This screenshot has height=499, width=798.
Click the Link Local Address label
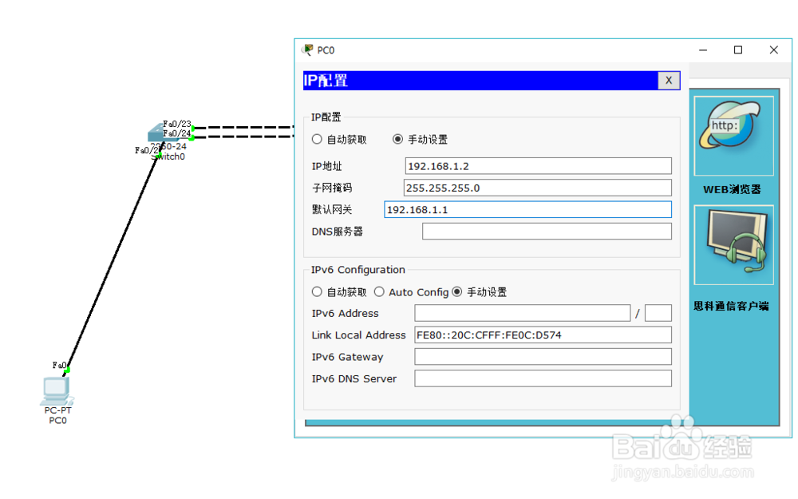click(359, 335)
